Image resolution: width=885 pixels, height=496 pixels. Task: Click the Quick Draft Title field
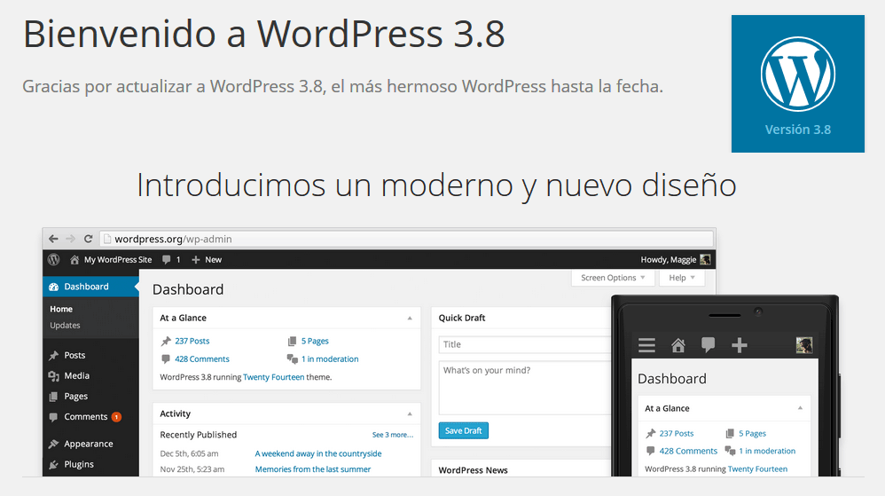tap(525, 344)
